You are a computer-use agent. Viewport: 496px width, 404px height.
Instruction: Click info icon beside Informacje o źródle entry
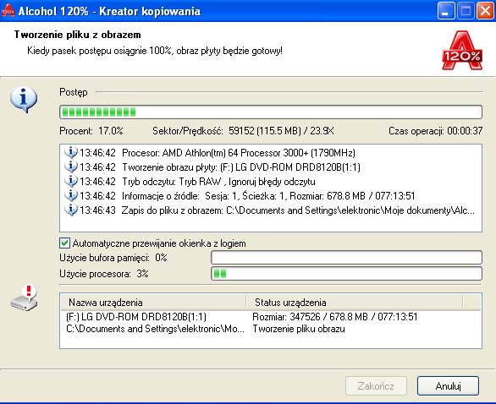pyautogui.click(x=70, y=195)
